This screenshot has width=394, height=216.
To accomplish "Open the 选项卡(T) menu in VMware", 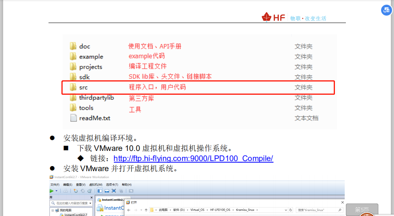I will tap(112, 185).
